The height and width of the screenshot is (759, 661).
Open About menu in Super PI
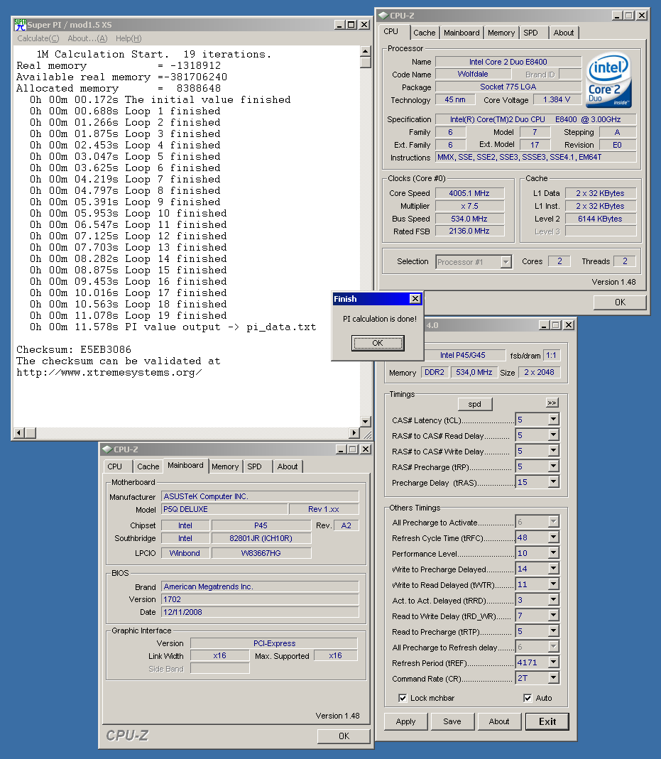87,38
